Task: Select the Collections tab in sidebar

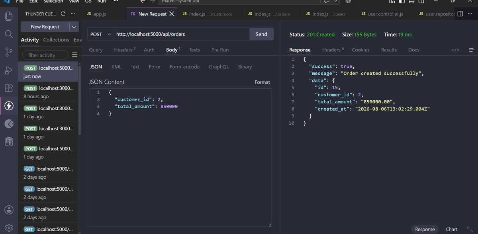Action: tap(56, 40)
